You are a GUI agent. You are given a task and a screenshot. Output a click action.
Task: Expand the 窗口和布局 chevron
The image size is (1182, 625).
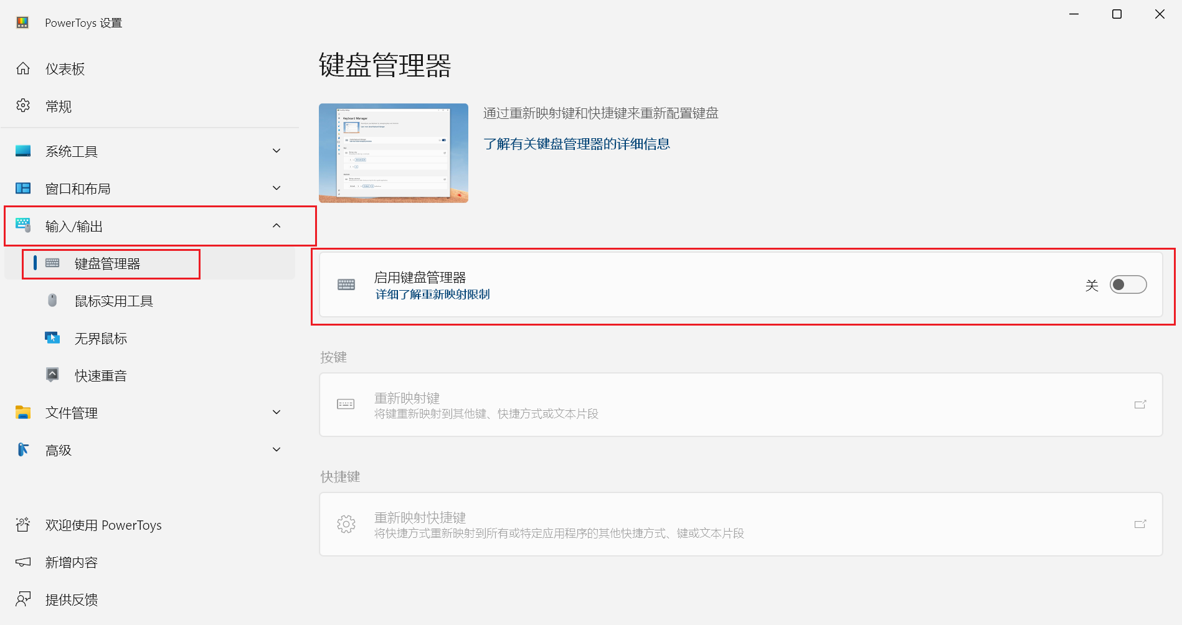(x=277, y=188)
